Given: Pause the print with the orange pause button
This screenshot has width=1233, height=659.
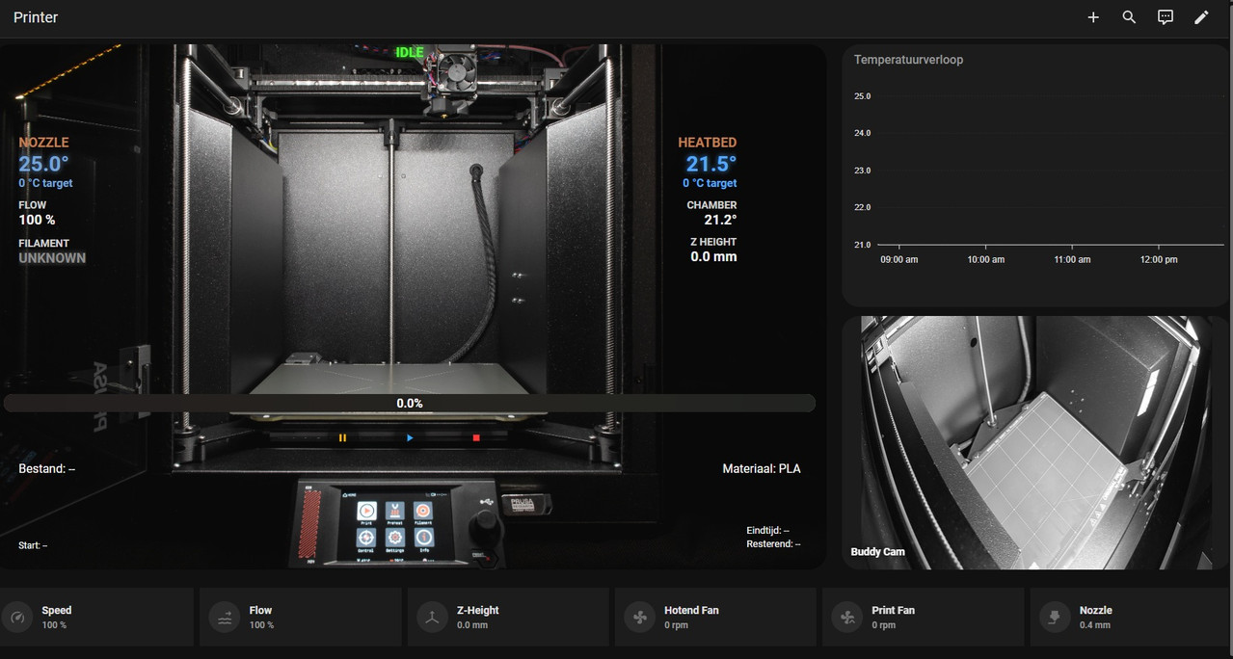Looking at the screenshot, I should (x=342, y=437).
